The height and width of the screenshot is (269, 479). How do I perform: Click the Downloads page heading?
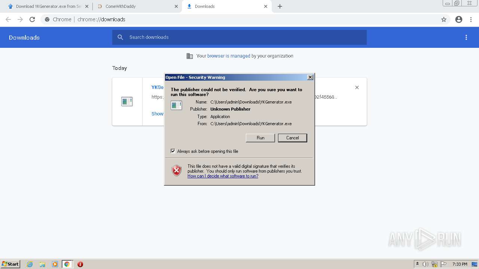24,37
